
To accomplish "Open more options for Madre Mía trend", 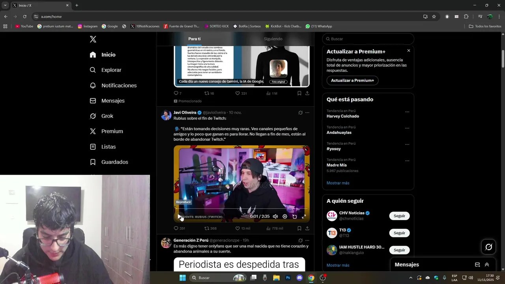I will [x=407, y=161].
